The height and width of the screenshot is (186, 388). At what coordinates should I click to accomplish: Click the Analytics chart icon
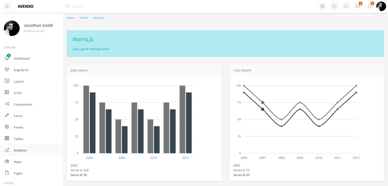point(7,150)
